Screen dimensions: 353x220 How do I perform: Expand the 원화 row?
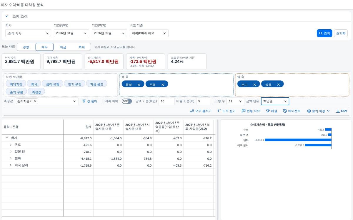point(11,158)
